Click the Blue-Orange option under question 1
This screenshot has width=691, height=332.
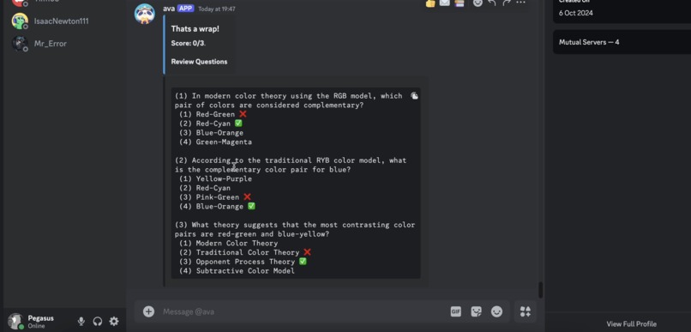(x=211, y=133)
